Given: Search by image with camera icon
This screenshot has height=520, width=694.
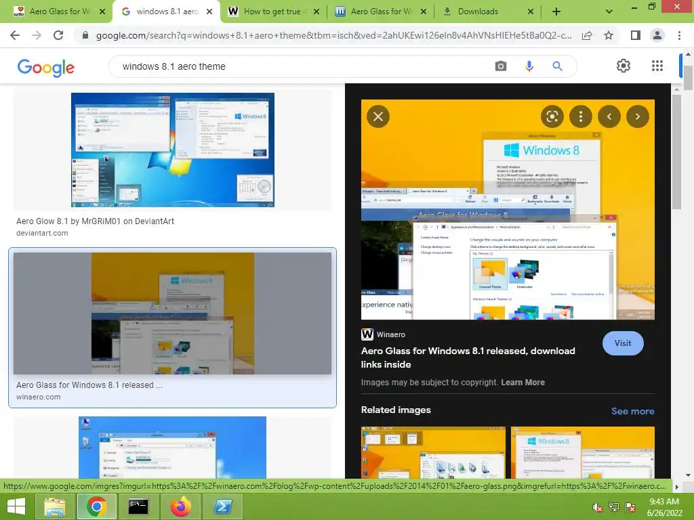Looking at the screenshot, I should [x=501, y=66].
